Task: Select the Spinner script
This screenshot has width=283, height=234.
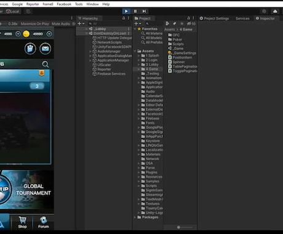Action: tap(177, 62)
